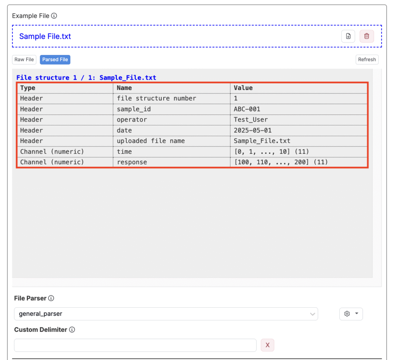This screenshot has height=360, width=394.
Task: Click the Type column header
Action: coord(28,88)
